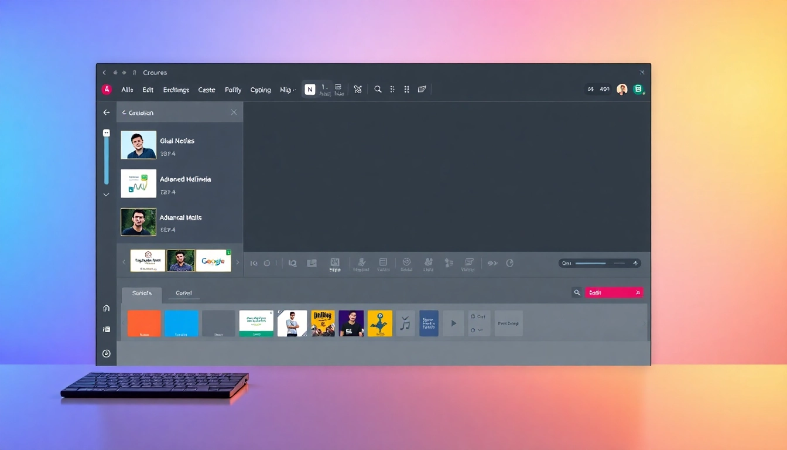
Task: Open the Edit menu
Action: pyautogui.click(x=148, y=90)
